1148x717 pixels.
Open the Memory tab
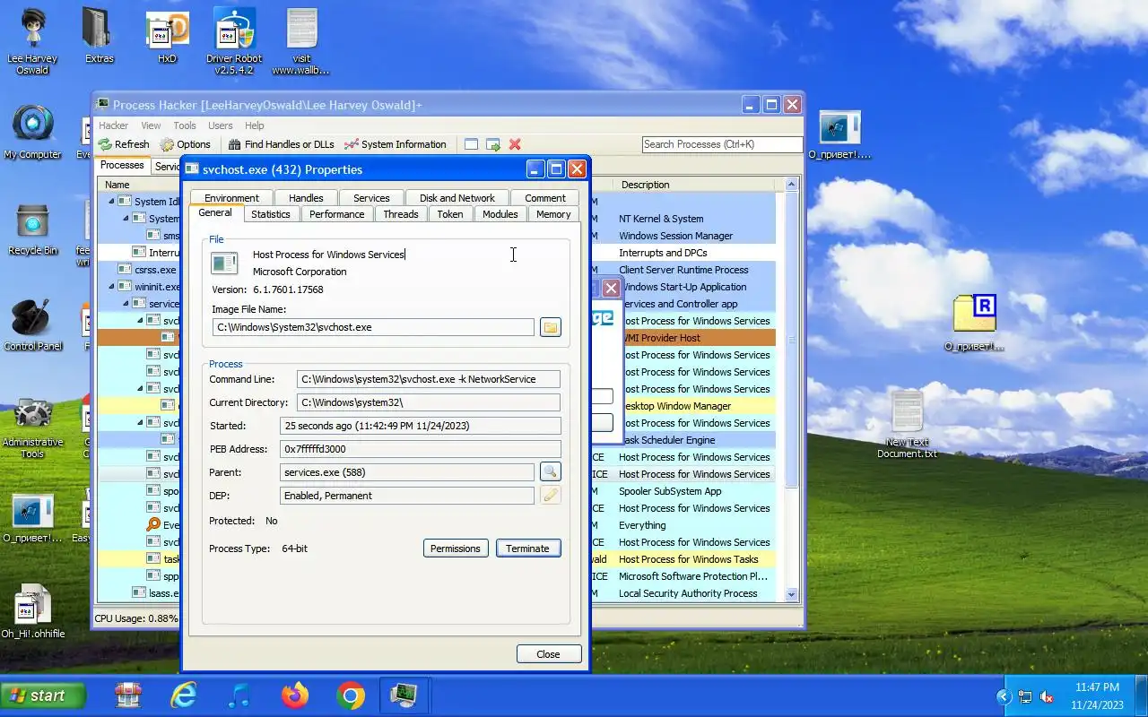pyautogui.click(x=553, y=214)
